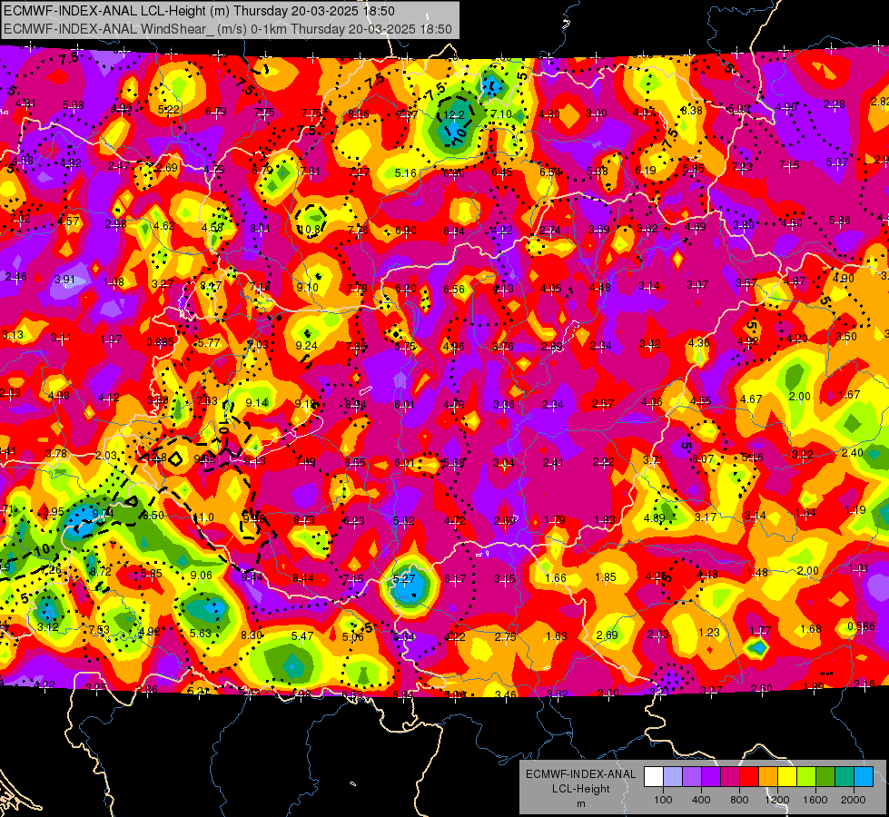Click the dark green legend swatch

825,777
